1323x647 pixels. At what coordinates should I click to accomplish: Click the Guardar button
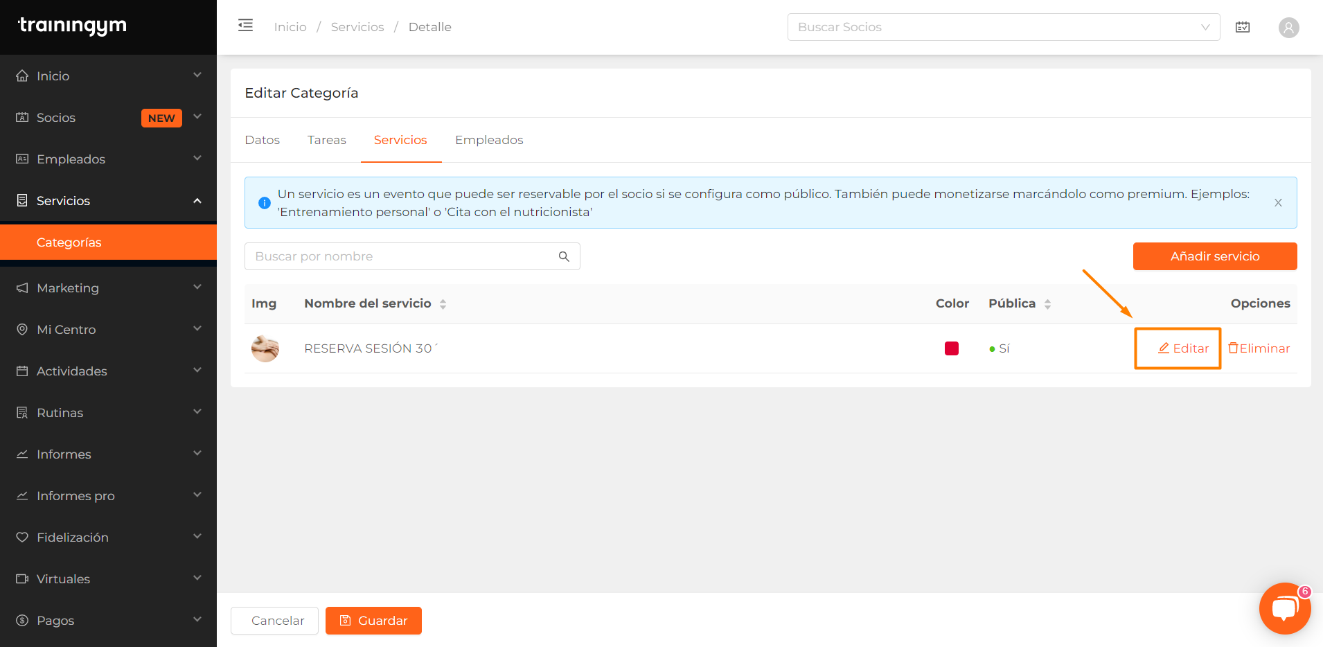click(373, 621)
